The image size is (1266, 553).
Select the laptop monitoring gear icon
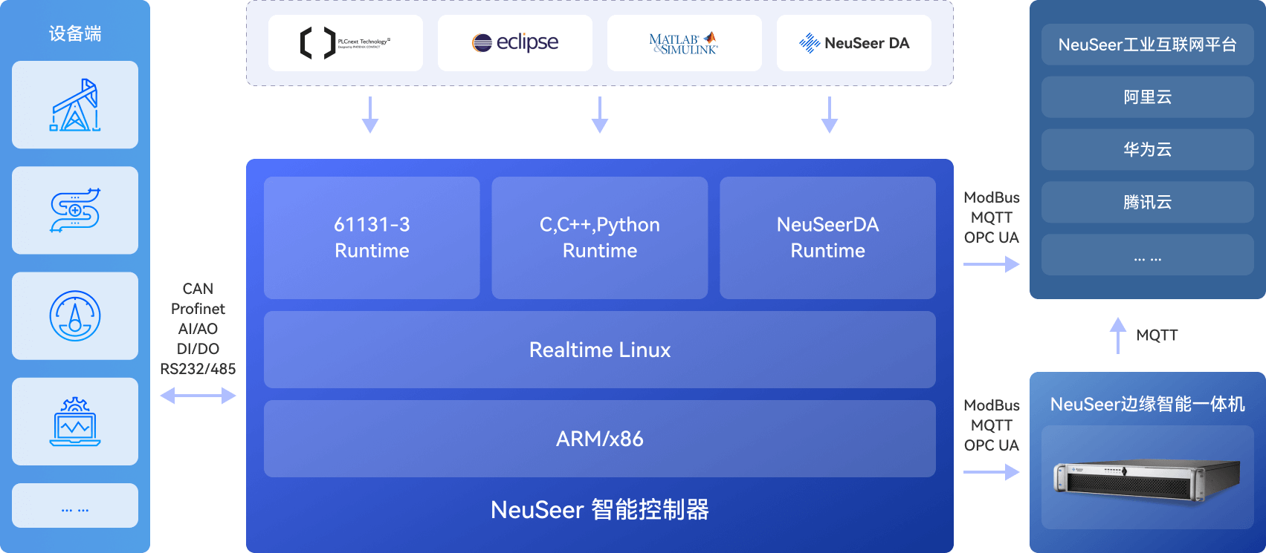click(75, 422)
